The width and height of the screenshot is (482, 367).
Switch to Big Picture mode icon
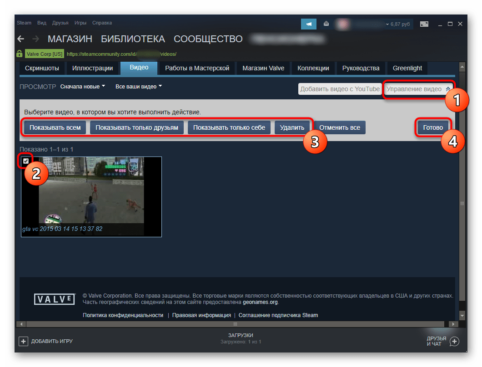pyautogui.click(x=424, y=24)
